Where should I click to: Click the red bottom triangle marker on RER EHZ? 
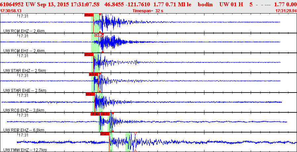click(x=113, y=131)
